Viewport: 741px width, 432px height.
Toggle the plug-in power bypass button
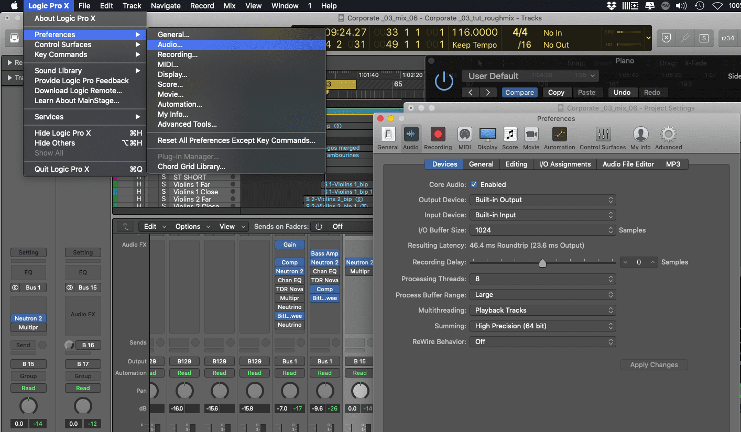444,82
